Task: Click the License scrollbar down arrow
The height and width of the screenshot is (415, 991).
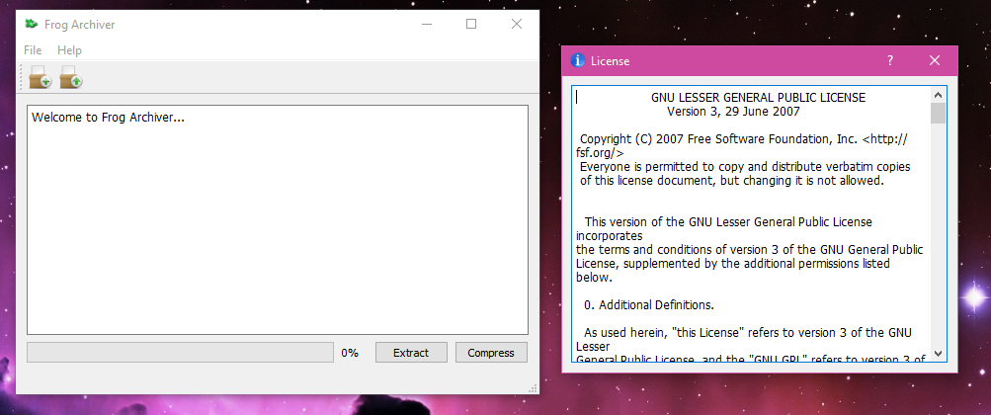Action: (x=938, y=353)
